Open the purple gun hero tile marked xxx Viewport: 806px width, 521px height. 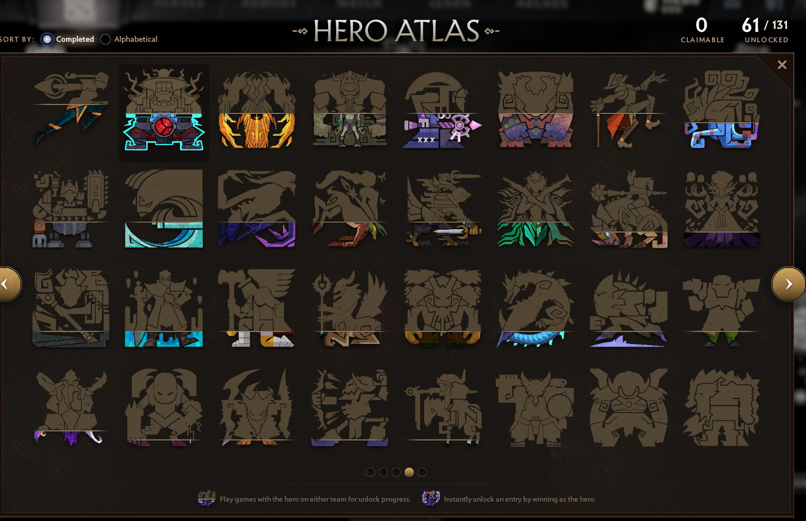point(443,110)
